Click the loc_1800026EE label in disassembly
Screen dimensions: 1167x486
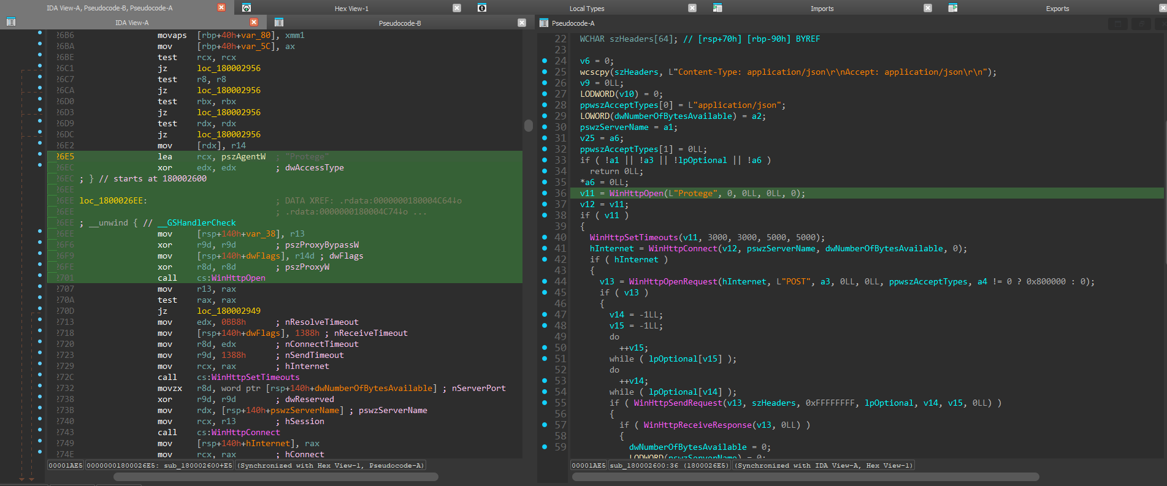[113, 200]
